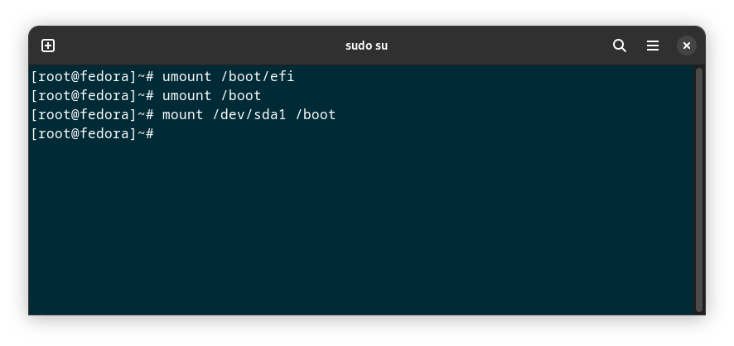734x346 pixels.
Task: Click the "/dev/sda1" device text
Action: click(x=249, y=114)
